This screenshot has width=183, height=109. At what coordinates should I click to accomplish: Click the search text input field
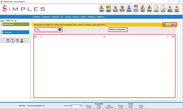point(49,29)
